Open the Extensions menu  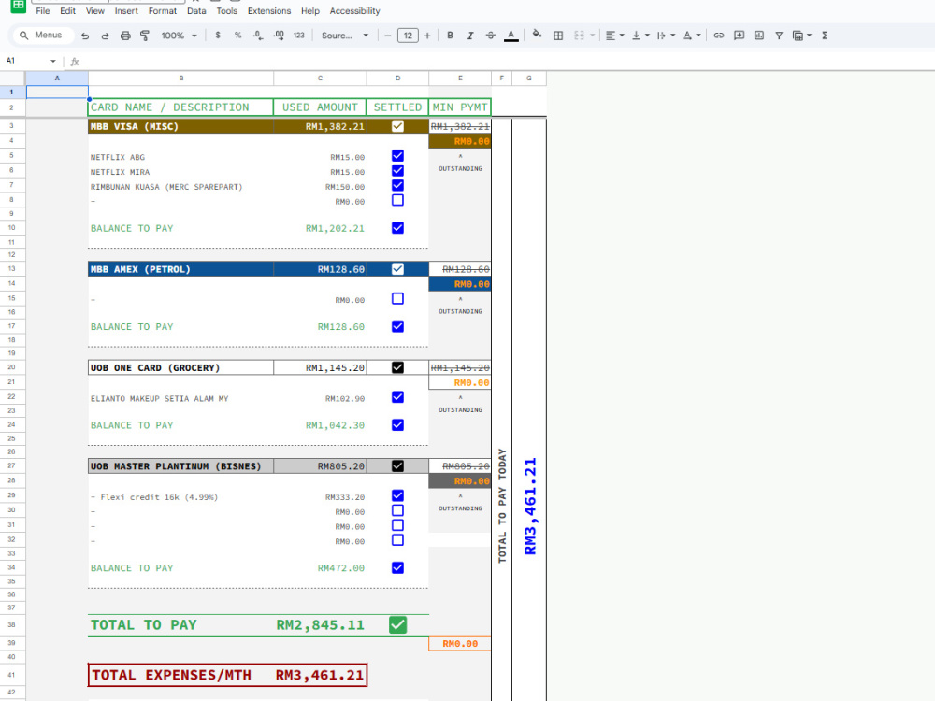coord(269,10)
